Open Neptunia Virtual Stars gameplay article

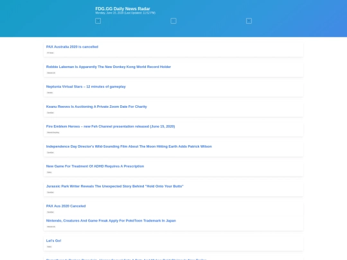pyautogui.click(x=86, y=87)
